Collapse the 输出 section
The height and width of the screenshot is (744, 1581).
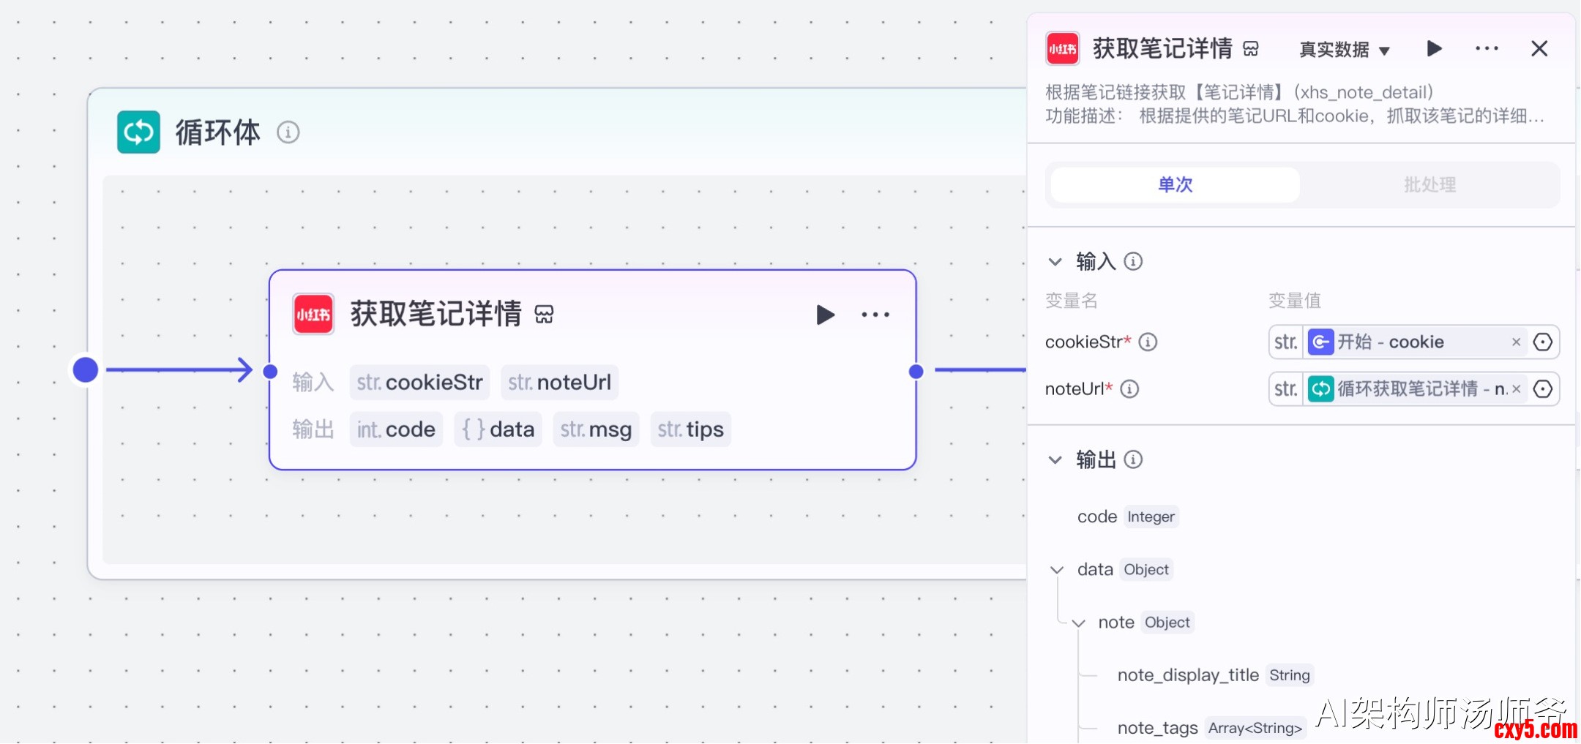coord(1055,459)
